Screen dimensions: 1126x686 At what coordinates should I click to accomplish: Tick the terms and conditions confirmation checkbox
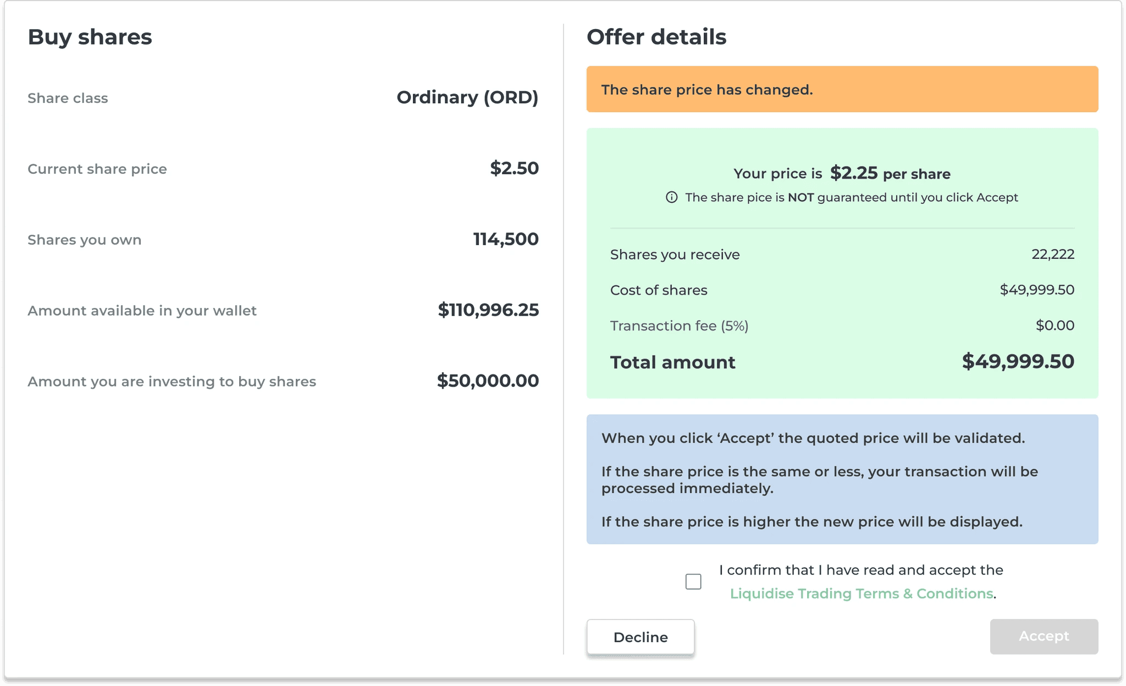tap(693, 582)
